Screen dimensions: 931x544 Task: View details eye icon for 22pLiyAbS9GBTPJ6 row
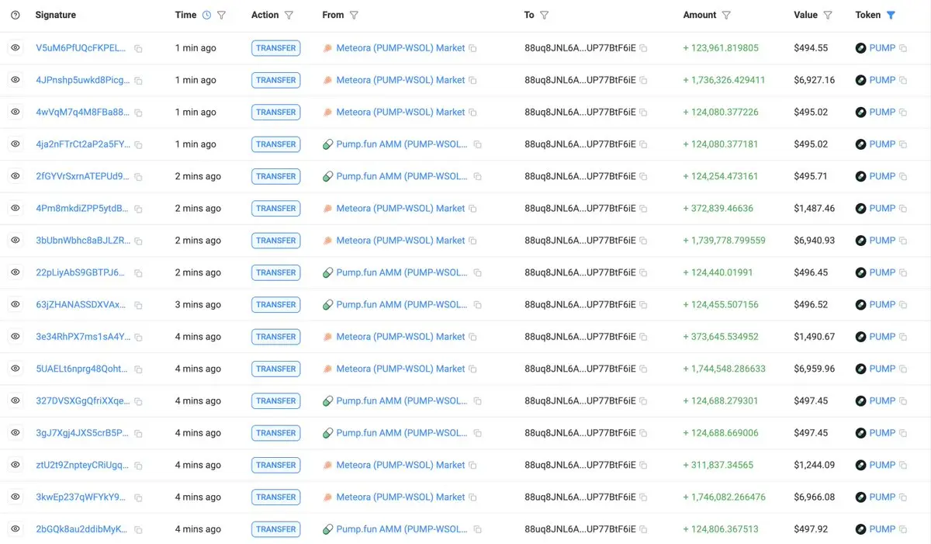coord(16,272)
